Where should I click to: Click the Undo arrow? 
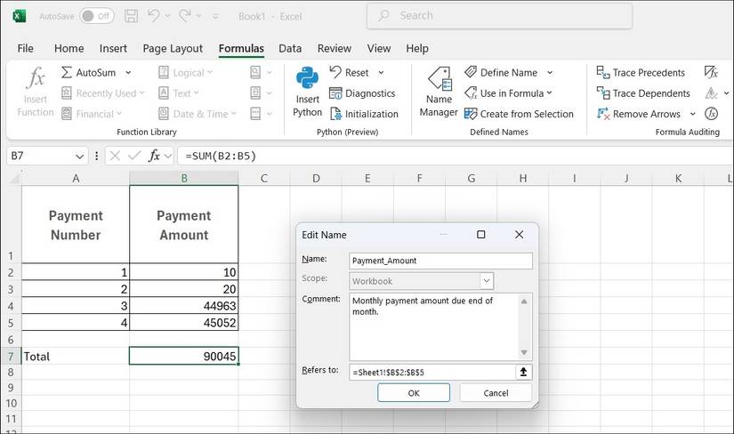pos(154,16)
